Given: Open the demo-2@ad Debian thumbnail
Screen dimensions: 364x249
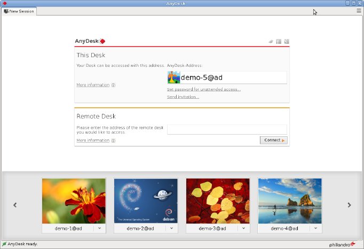Looking at the screenshot, I should 146,201.
